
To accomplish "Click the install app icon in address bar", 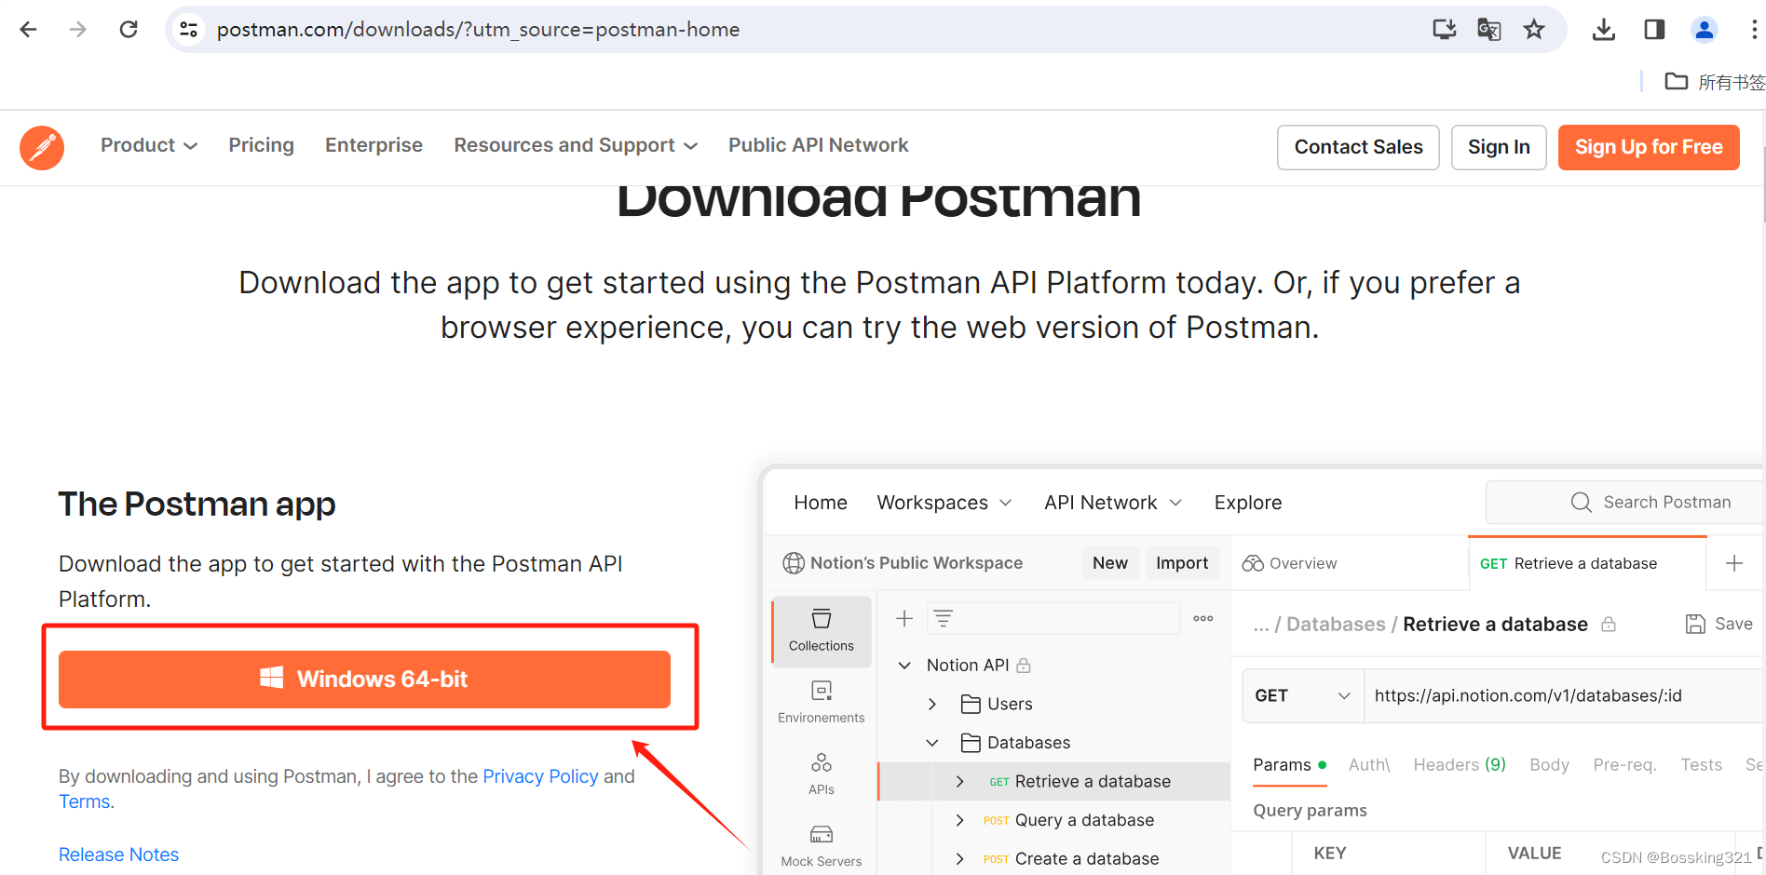I will click(x=1444, y=30).
